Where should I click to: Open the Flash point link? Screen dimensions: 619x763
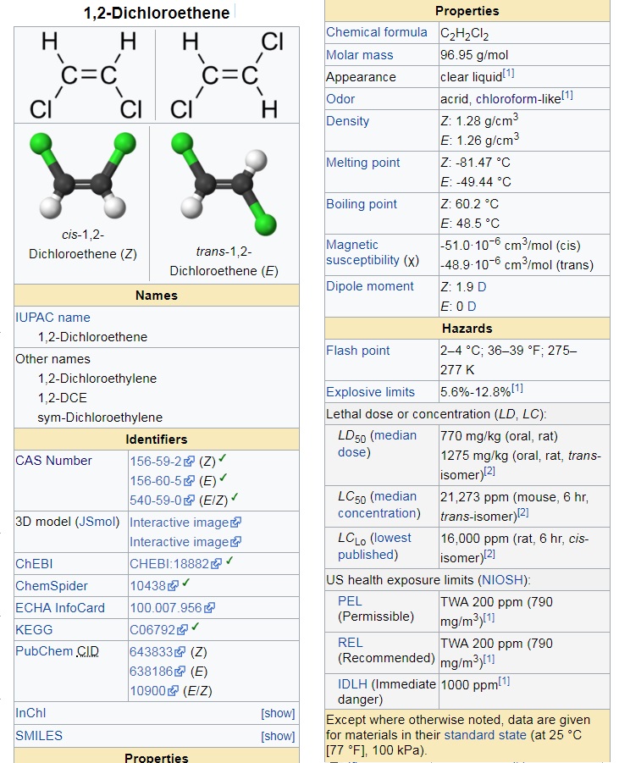click(x=357, y=351)
